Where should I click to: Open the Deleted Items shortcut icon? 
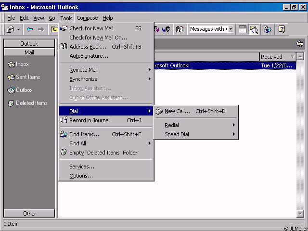click(11, 103)
